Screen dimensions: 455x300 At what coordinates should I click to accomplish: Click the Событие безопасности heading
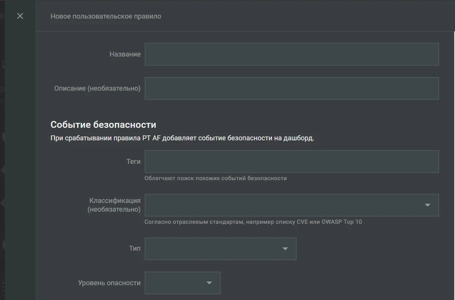tap(103, 125)
